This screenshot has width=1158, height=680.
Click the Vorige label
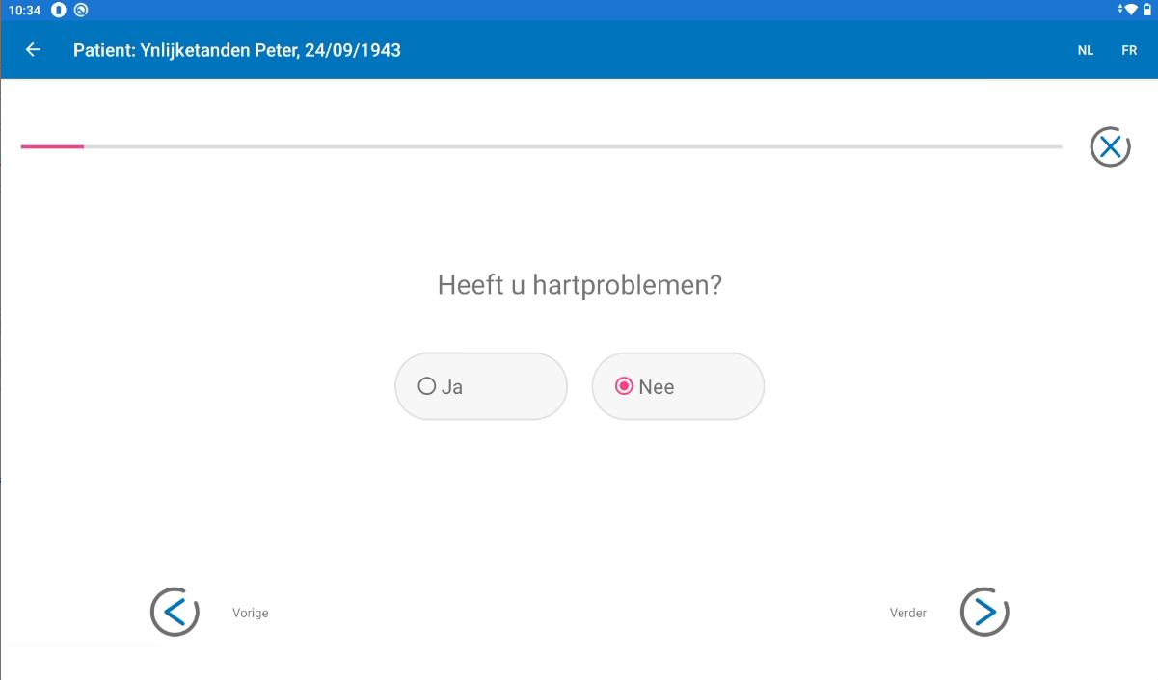coord(251,613)
